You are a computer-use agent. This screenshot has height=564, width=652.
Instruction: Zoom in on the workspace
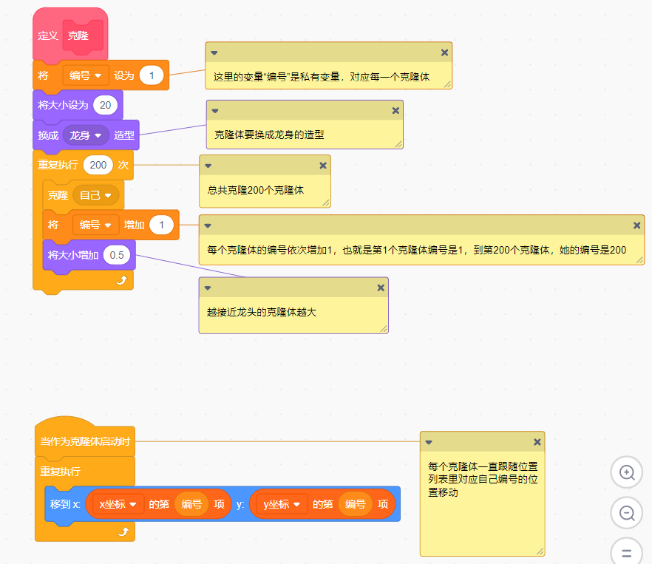coord(626,472)
